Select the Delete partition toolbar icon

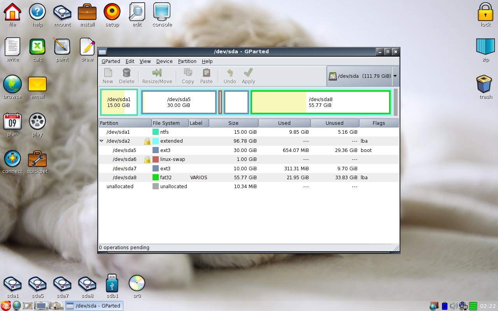click(x=126, y=76)
